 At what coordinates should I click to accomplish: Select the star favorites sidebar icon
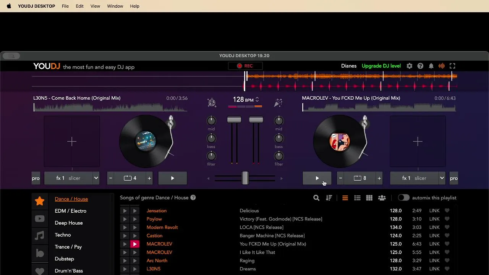point(40,201)
